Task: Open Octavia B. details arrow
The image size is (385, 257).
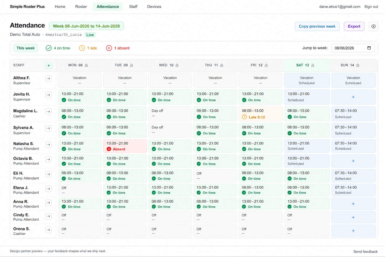Action: point(49,159)
